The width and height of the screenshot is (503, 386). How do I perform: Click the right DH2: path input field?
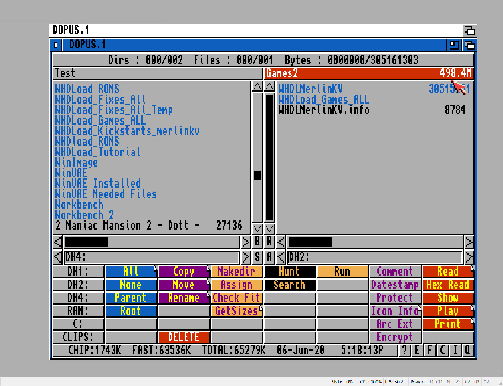(x=375, y=257)
